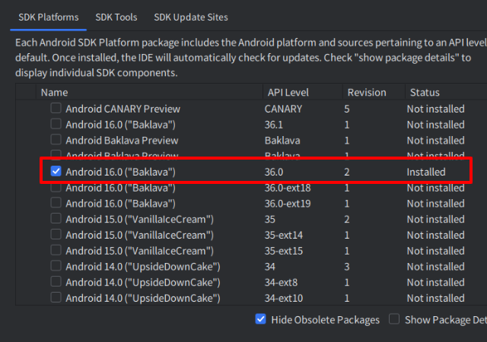Click the Status column header
The height and width of the screenshot is (342, 487).
click(425, 92)
